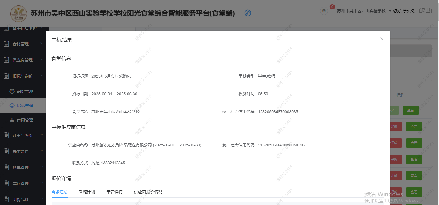Screen dimensions: 439x205
Task: Open the 供应商报价情况 tab
Action: 148,192
